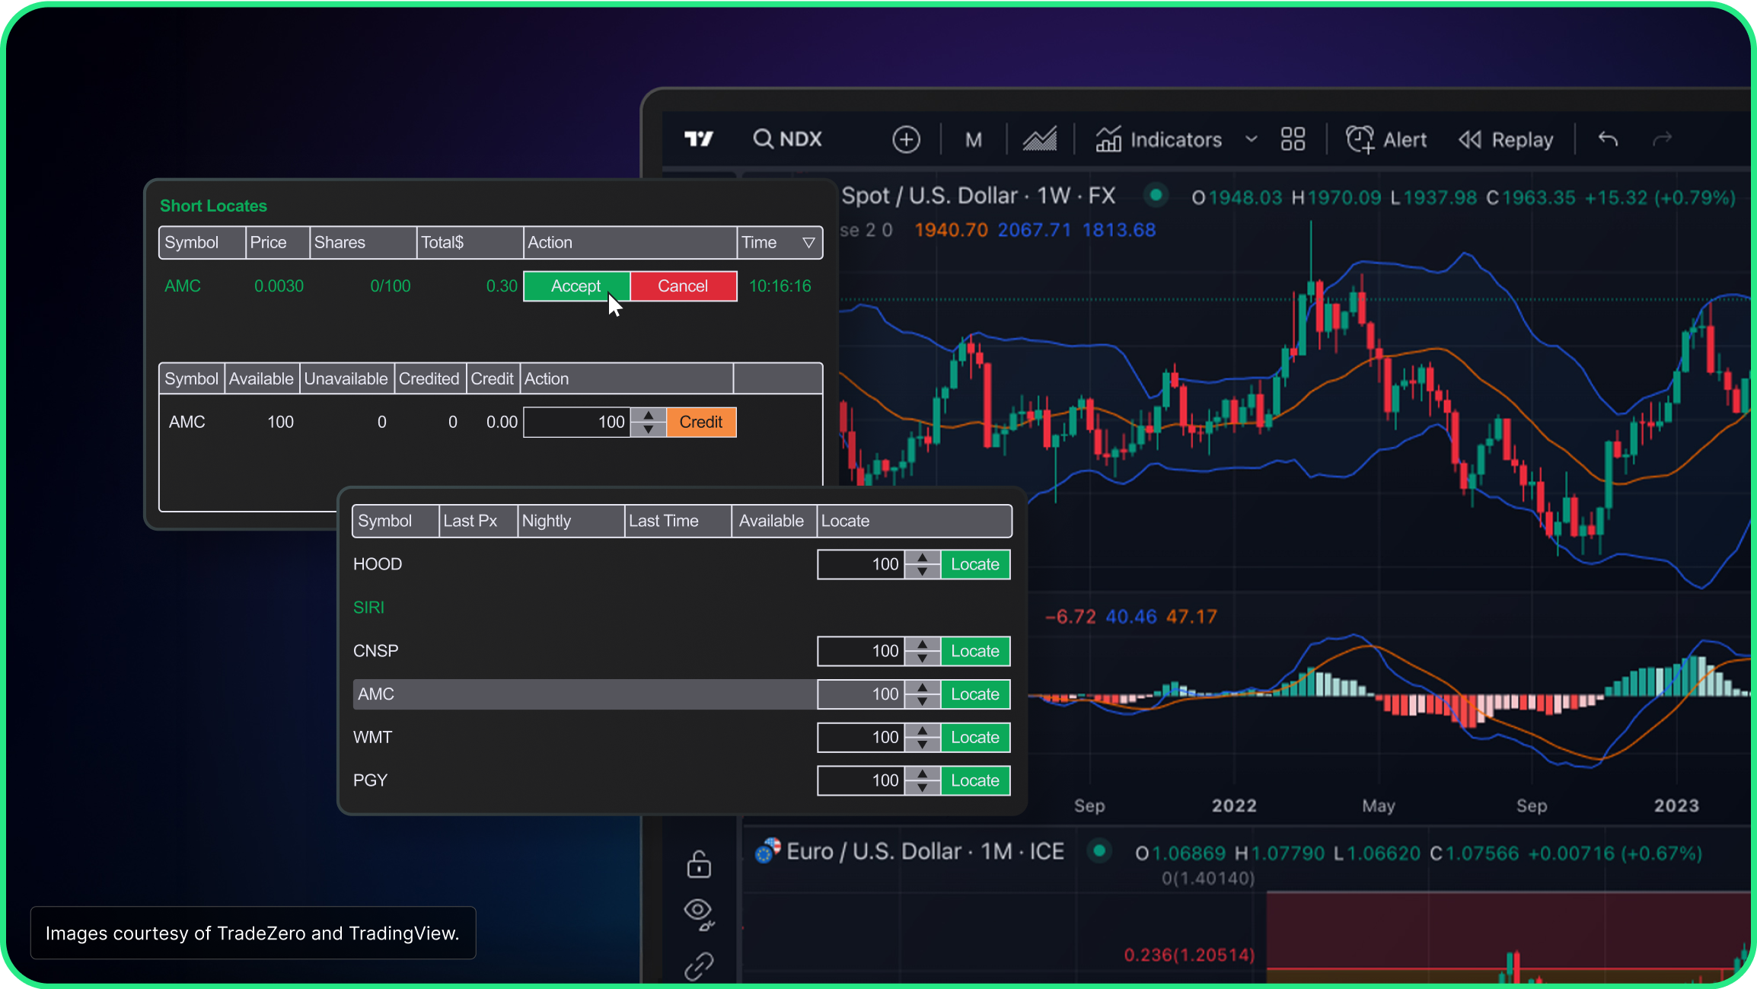Click the green status dot on Euro chart
1757x989 pixels.
pyautogui.click(x=1099, y=851)
